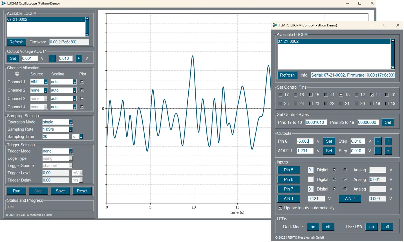This screenshot has width=404, height=242.
Task: Turn off the User LED
Action: 387,227
